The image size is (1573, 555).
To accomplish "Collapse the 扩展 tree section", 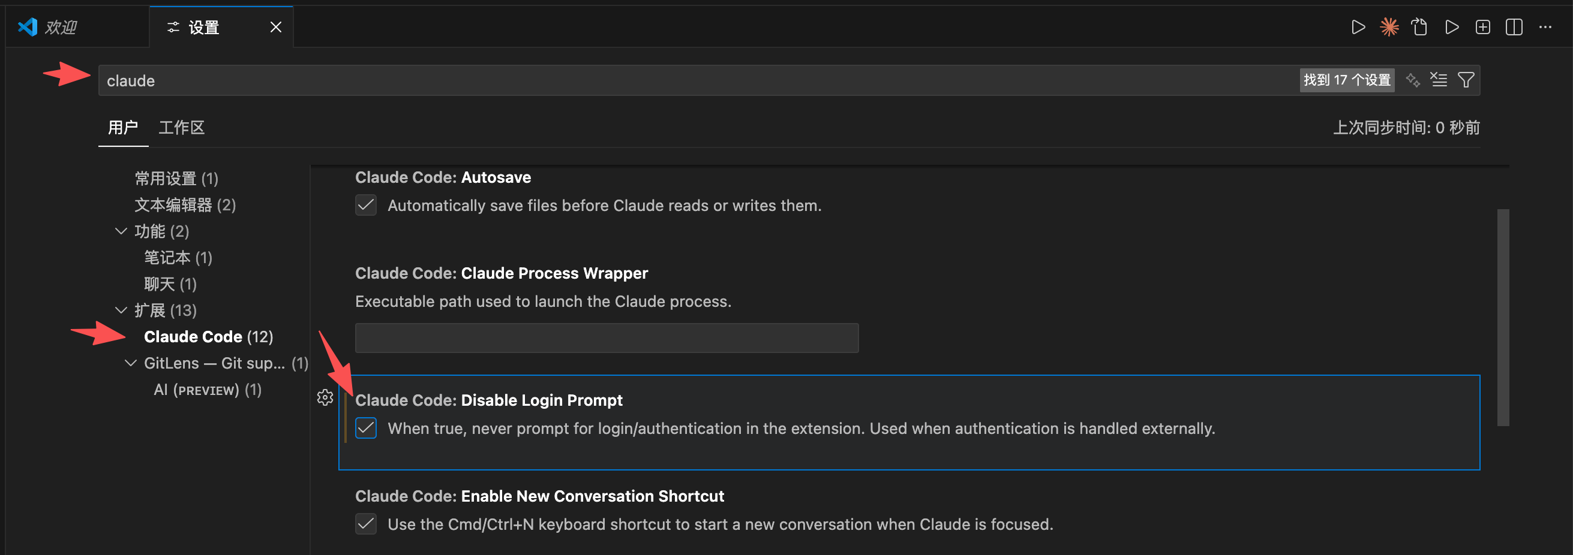I will coord(121,310).
